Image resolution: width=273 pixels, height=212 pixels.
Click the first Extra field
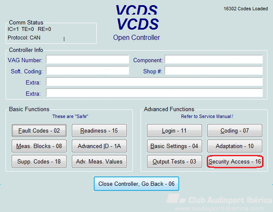click(x=154, y=82)
